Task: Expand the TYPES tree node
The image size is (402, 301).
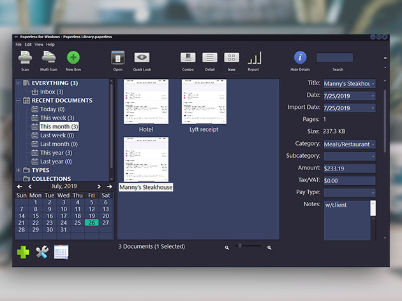Action: (19, 170)
